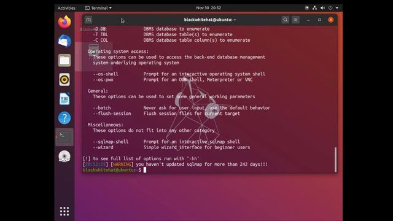
Task: Show Applications grid
Action: point(64,211)
